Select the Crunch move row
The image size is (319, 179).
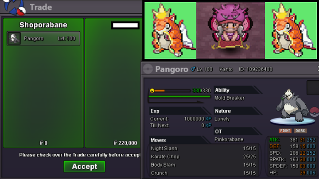(203, 173)
